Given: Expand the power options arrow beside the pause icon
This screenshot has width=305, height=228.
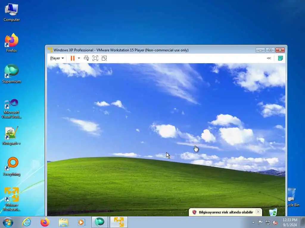Looking at the screenshot, I should 79,58.
